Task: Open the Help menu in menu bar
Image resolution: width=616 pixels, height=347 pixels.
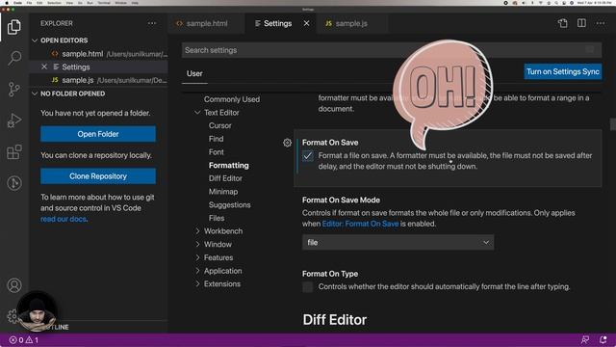Action: [135, 3]
